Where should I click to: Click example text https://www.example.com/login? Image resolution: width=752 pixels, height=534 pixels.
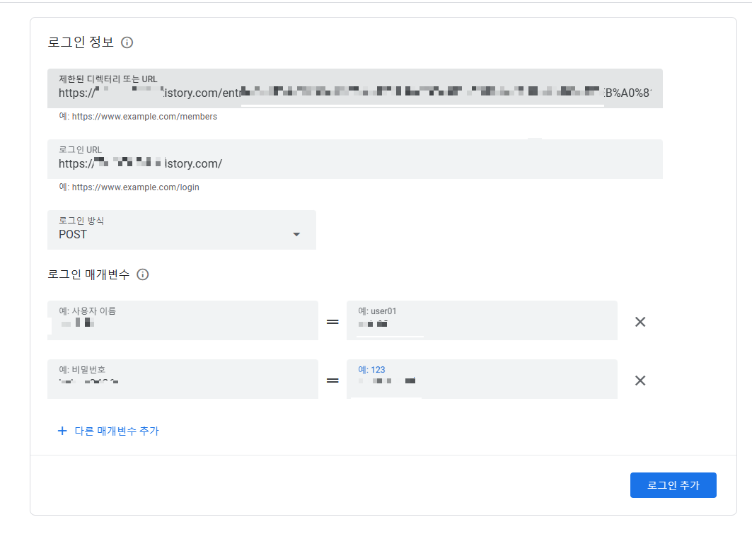coord(135,187)
